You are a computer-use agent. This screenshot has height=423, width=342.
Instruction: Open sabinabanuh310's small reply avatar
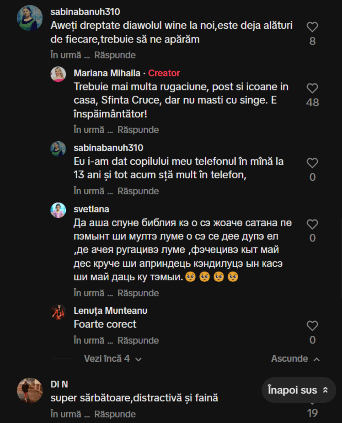pos(58,149)
